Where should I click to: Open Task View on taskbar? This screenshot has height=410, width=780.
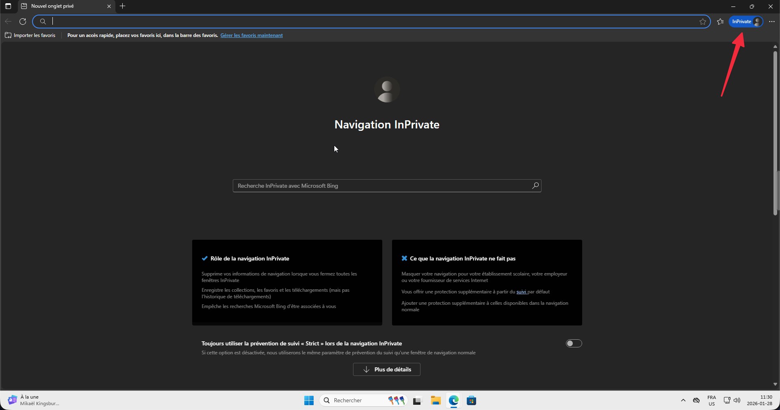418,400
